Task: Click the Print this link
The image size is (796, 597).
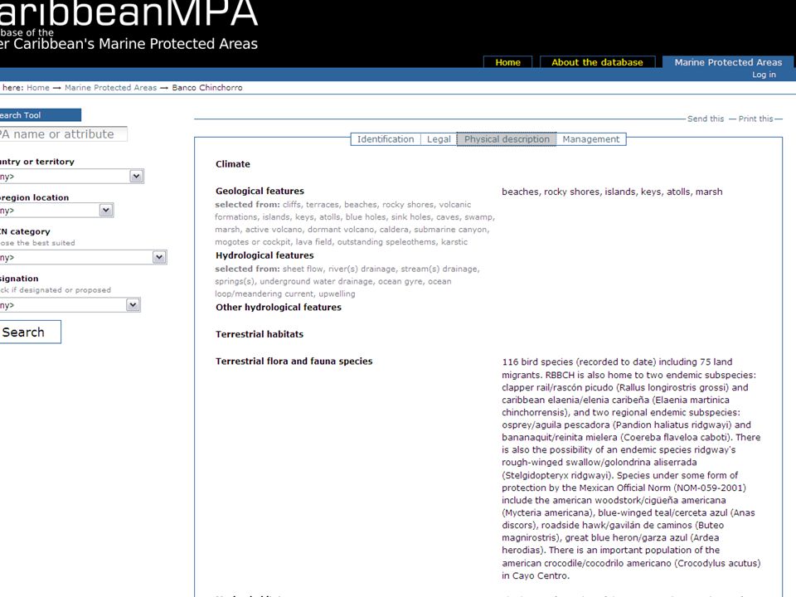Action: pyautogui.click(x=756, y=119)
